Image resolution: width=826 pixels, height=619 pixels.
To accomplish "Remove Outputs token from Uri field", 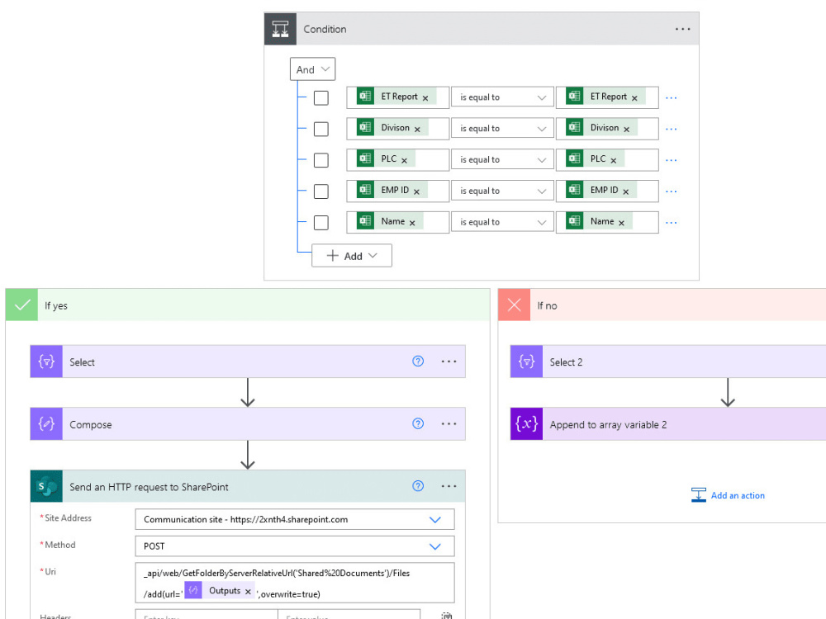I will [248, 592].
